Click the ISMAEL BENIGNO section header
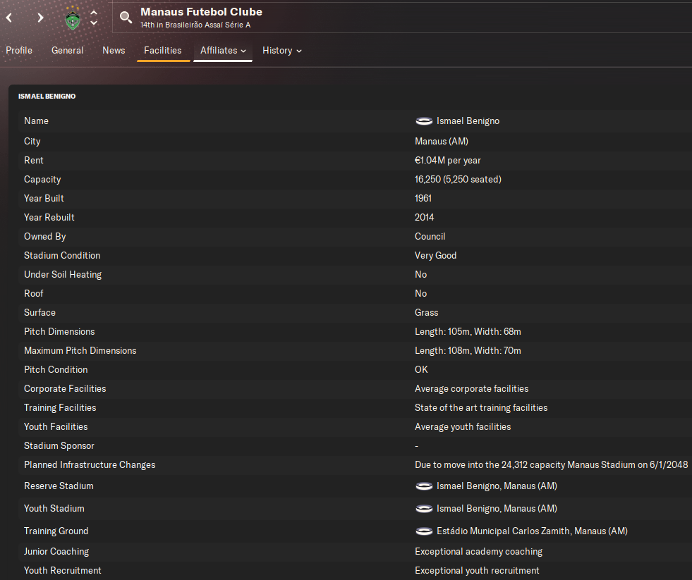692x580 pixels. pyautogui.click(x=47, y=96)
